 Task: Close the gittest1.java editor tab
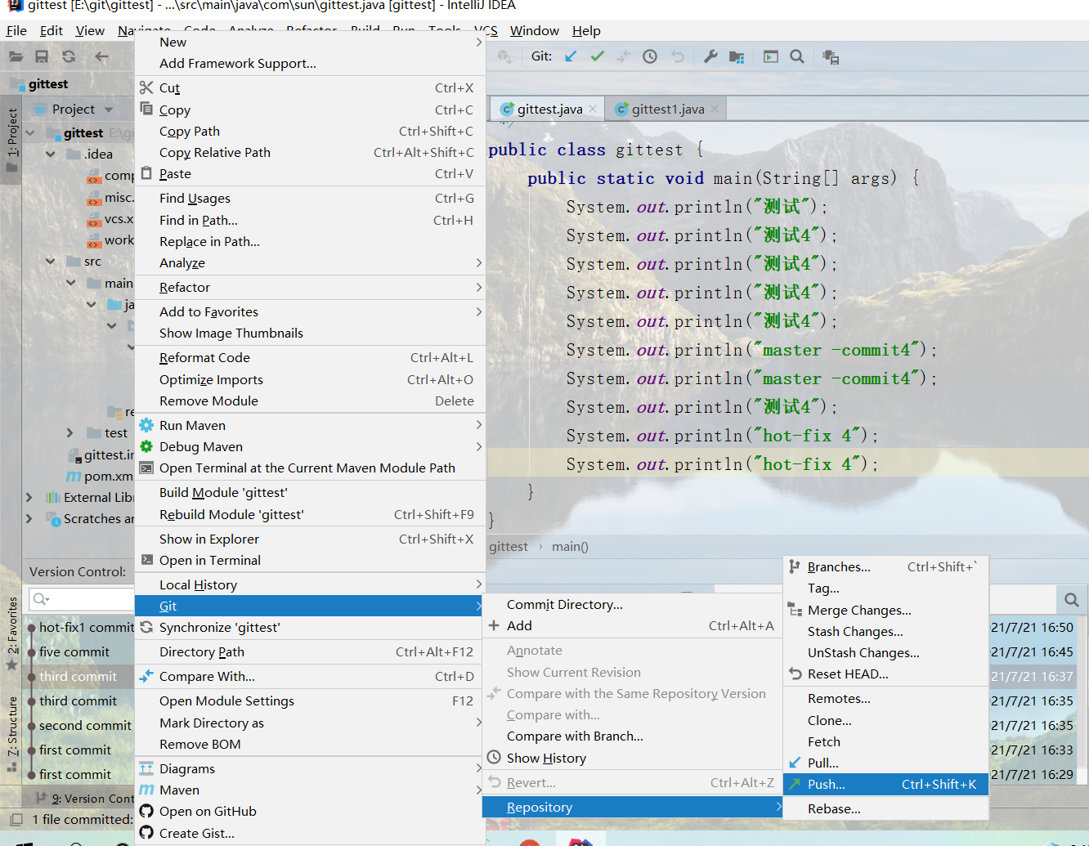click(x=715, y=109)
